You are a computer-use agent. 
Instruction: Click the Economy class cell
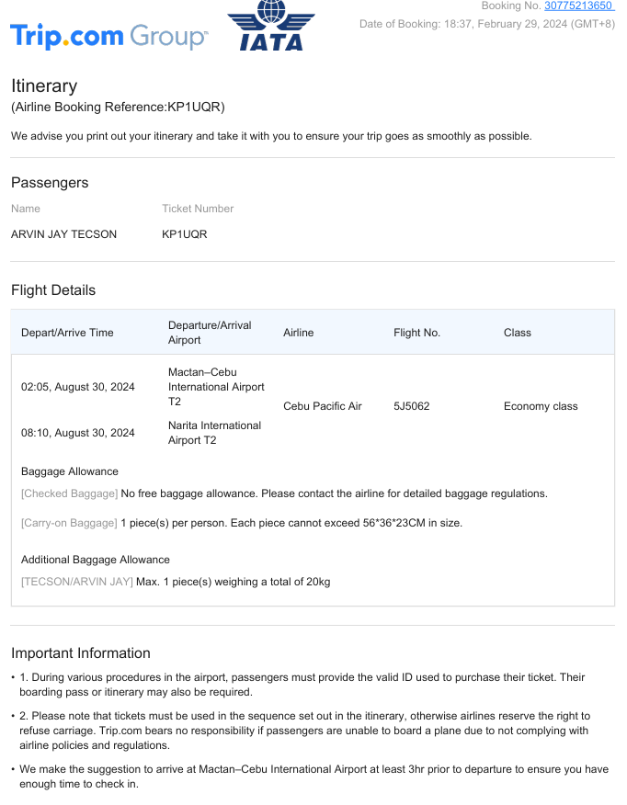[x=541, y=406]
